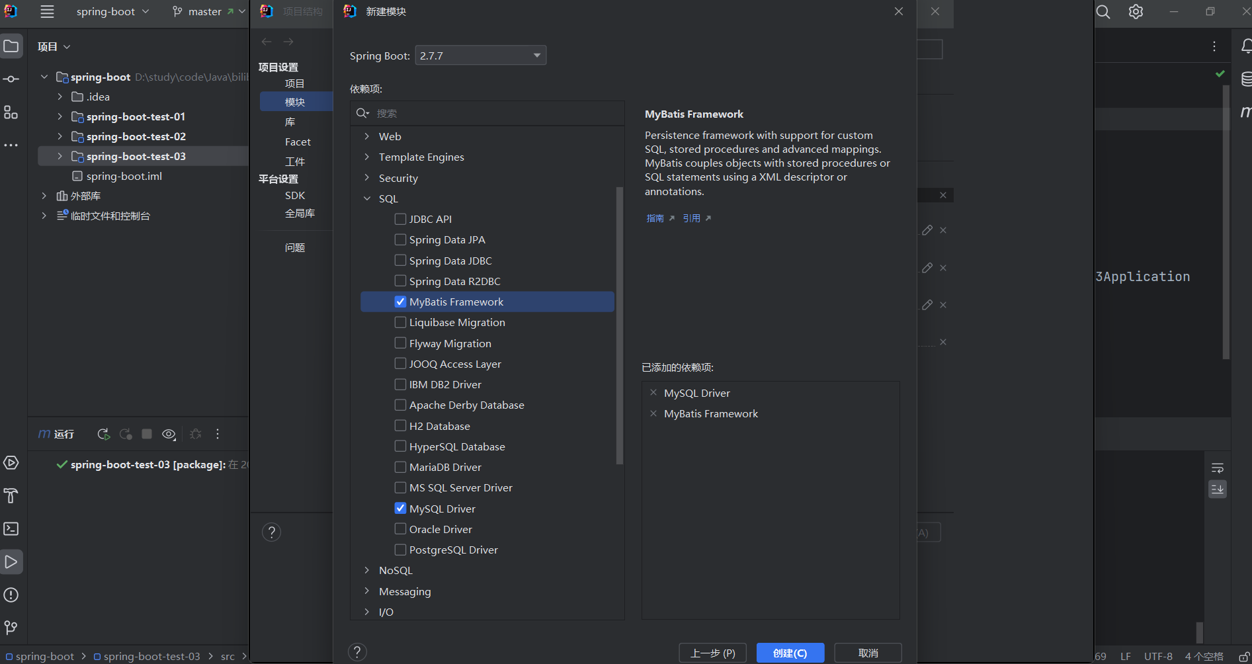Toggle soft-wrap icon in console
1252x664 pixels.
(1218, 468)
